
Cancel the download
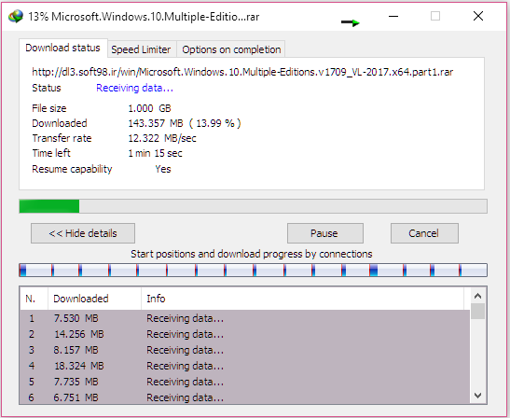click(424, 233)
